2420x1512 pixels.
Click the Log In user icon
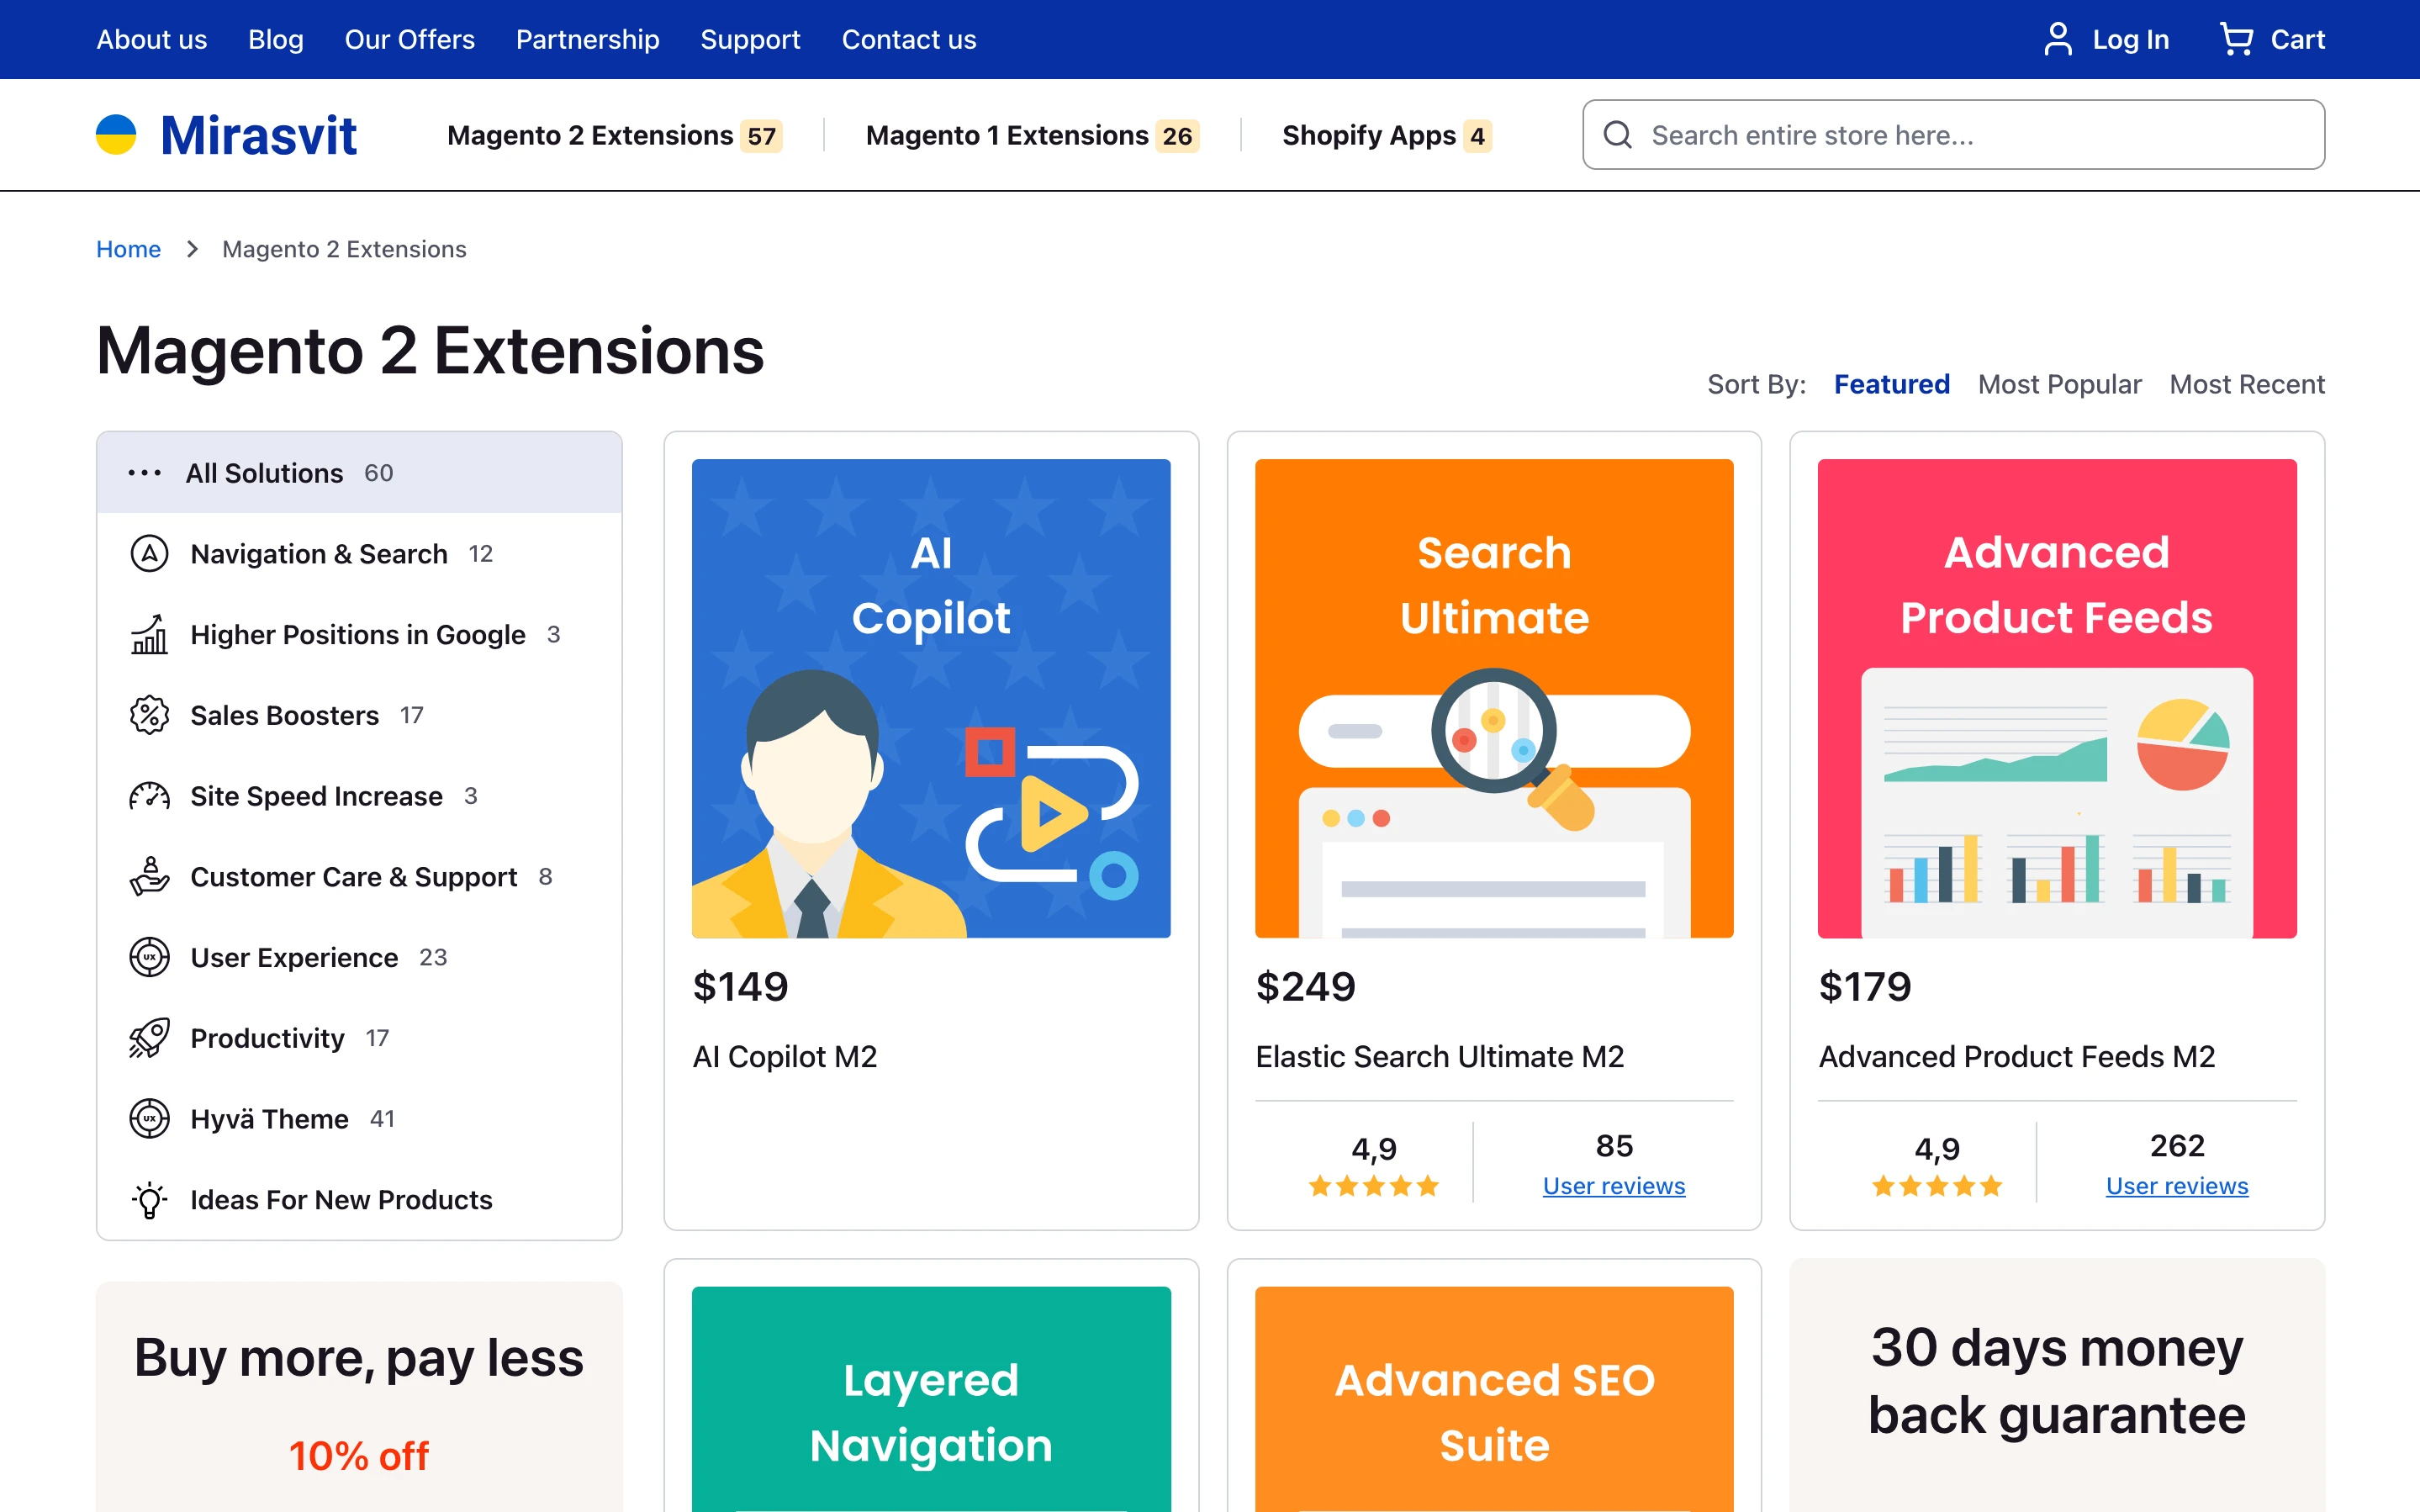(x=2057, y=39)
